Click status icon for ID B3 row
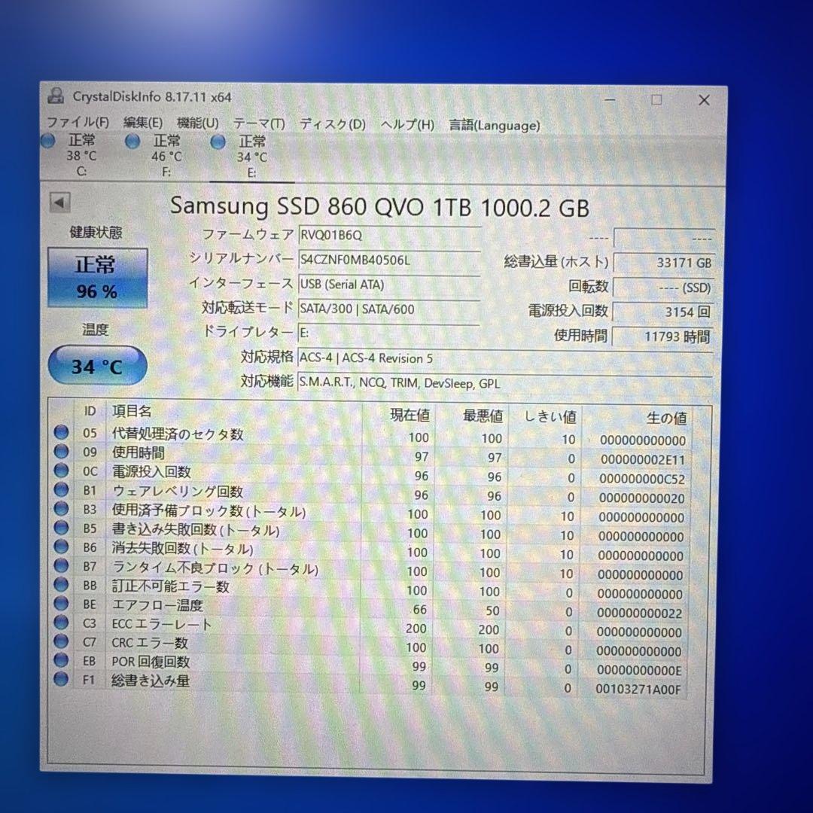813x813 pixels. click(61, 509)
